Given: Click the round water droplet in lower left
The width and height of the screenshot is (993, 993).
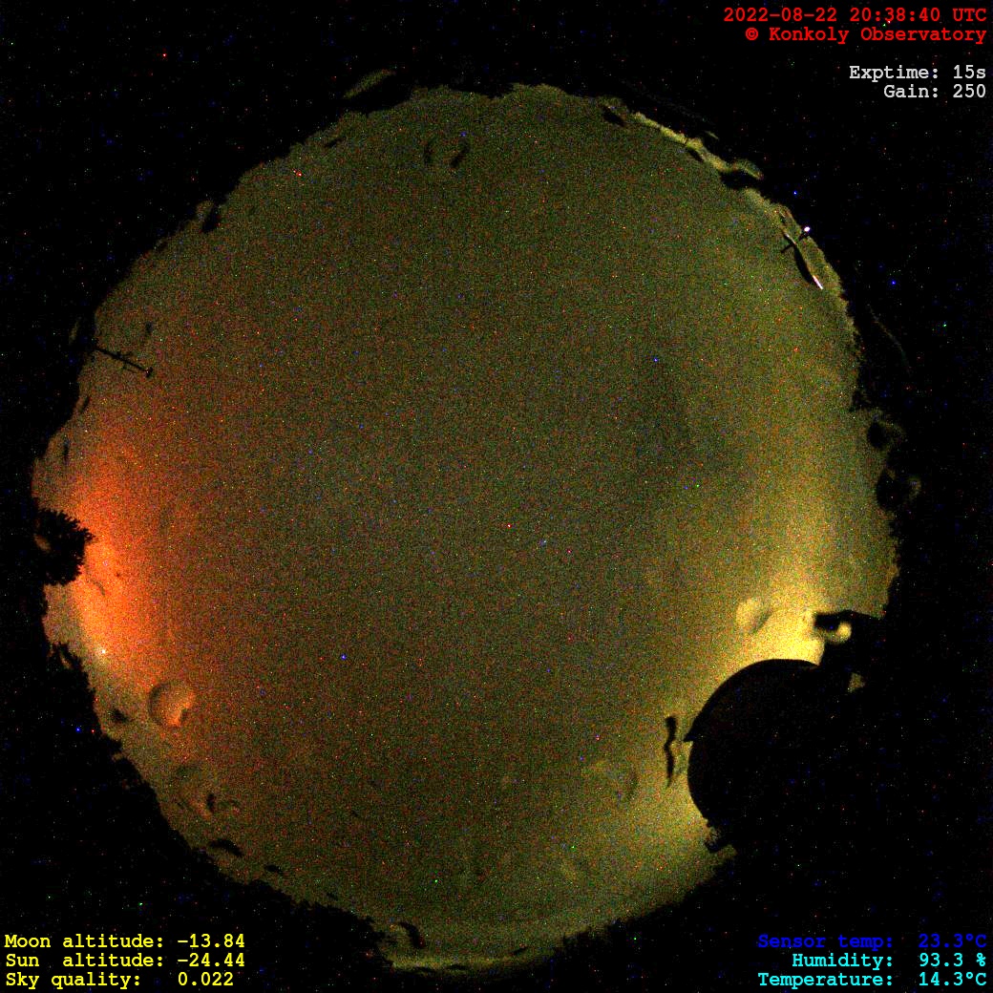Looking at the screenshot, I should click(169, 702).
